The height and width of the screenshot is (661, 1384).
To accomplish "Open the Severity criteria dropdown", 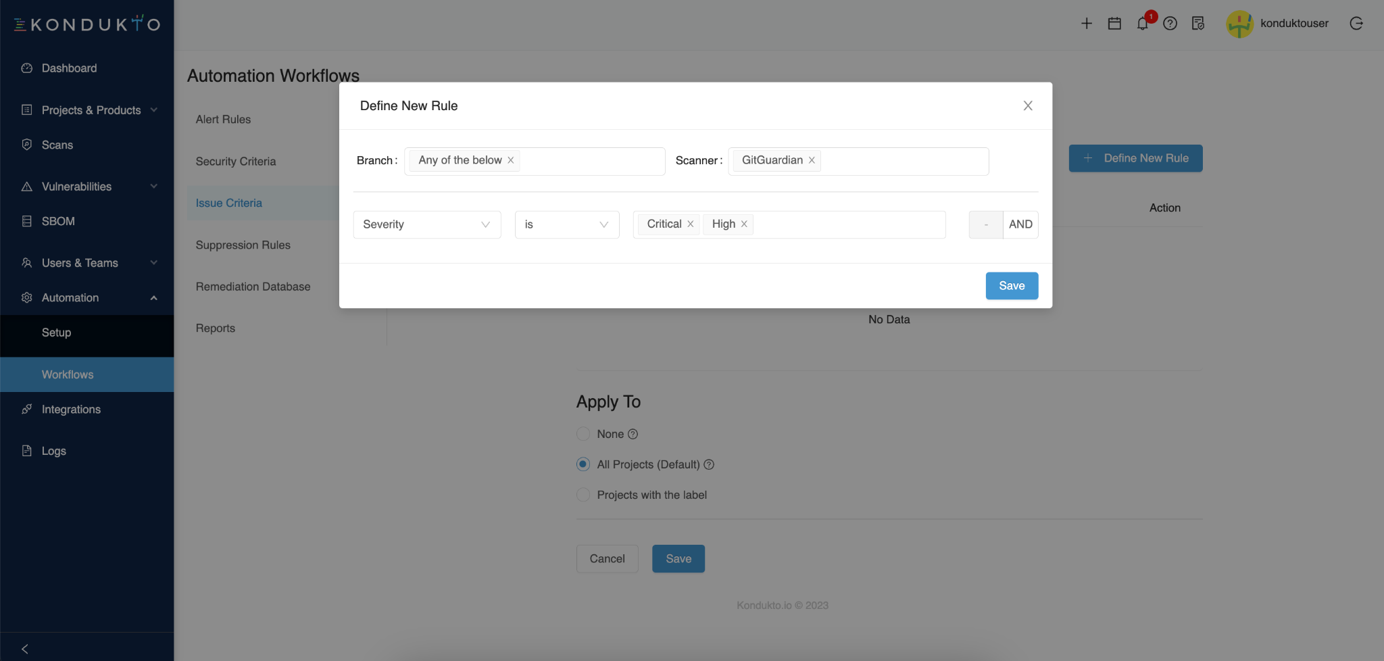I will tap(426, 224).
